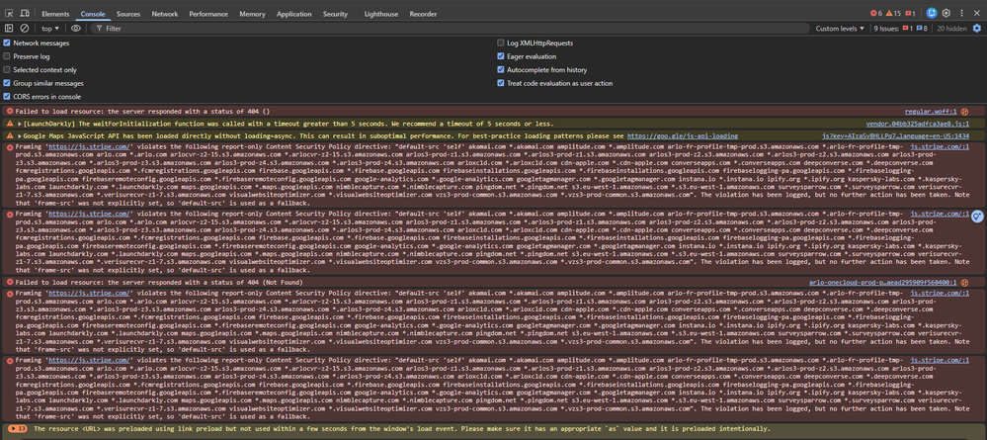Clear the console with the ban icon
The image size is (987, 440).
(x=25, y=29)
